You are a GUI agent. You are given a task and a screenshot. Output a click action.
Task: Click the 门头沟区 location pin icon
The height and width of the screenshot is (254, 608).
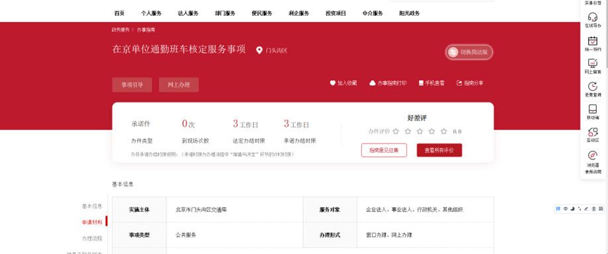click(259, 50)
